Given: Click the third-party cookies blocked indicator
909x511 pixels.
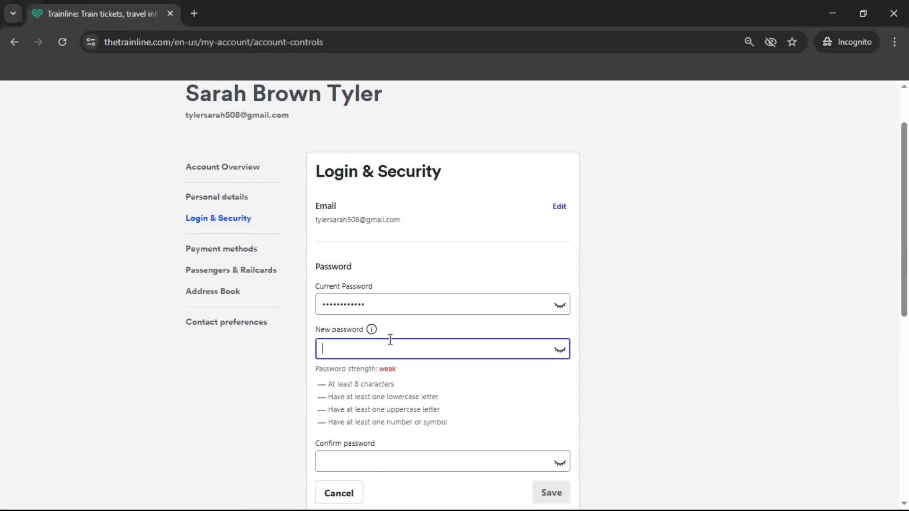Looking at the screenshot, I should (x=771, y=42).
